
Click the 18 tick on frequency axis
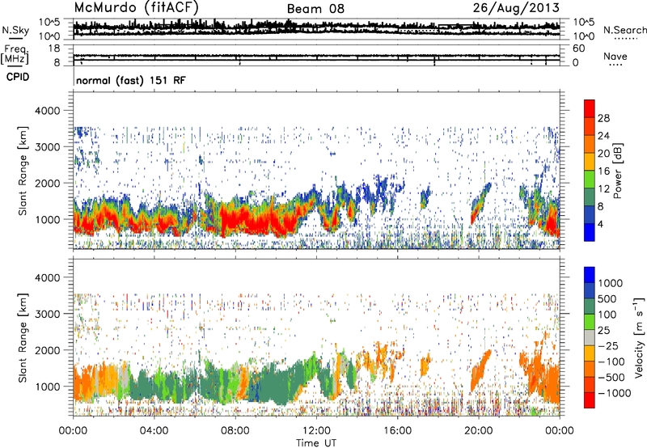pos(54,49)
